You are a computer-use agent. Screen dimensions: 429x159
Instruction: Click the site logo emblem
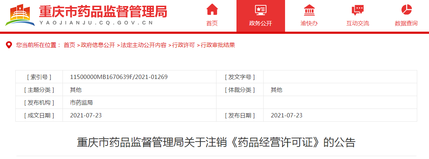(20, 16)
